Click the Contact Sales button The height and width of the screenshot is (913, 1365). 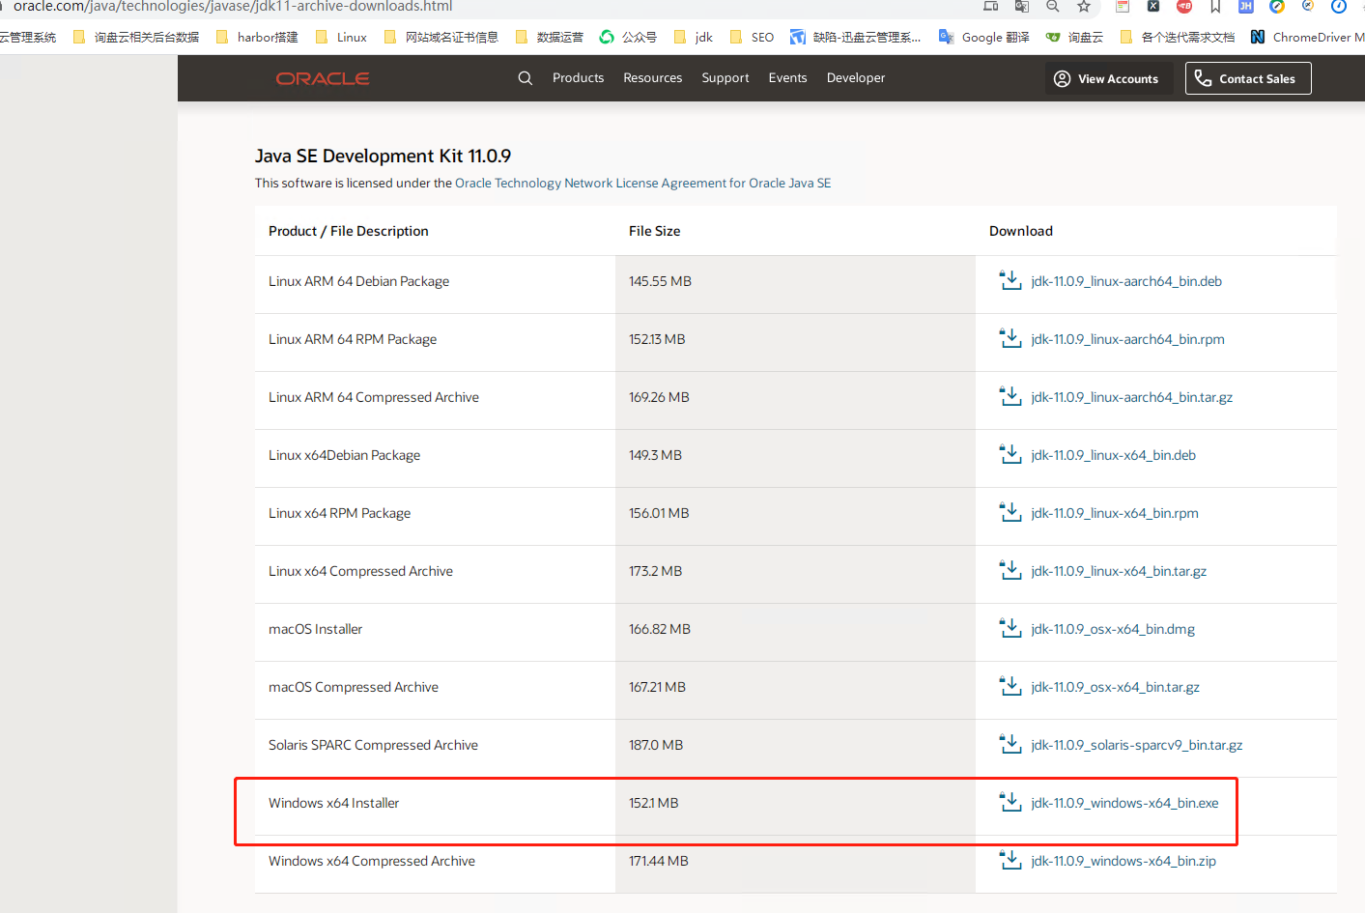pyautogui.click(x=1248, y=78)
